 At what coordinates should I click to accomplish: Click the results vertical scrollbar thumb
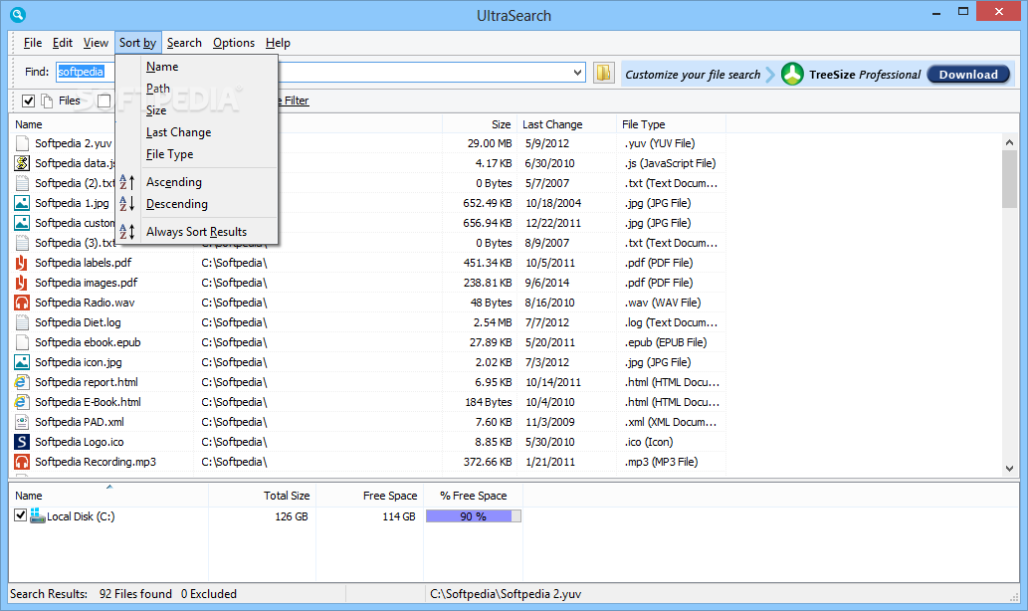pos(1009,178)
